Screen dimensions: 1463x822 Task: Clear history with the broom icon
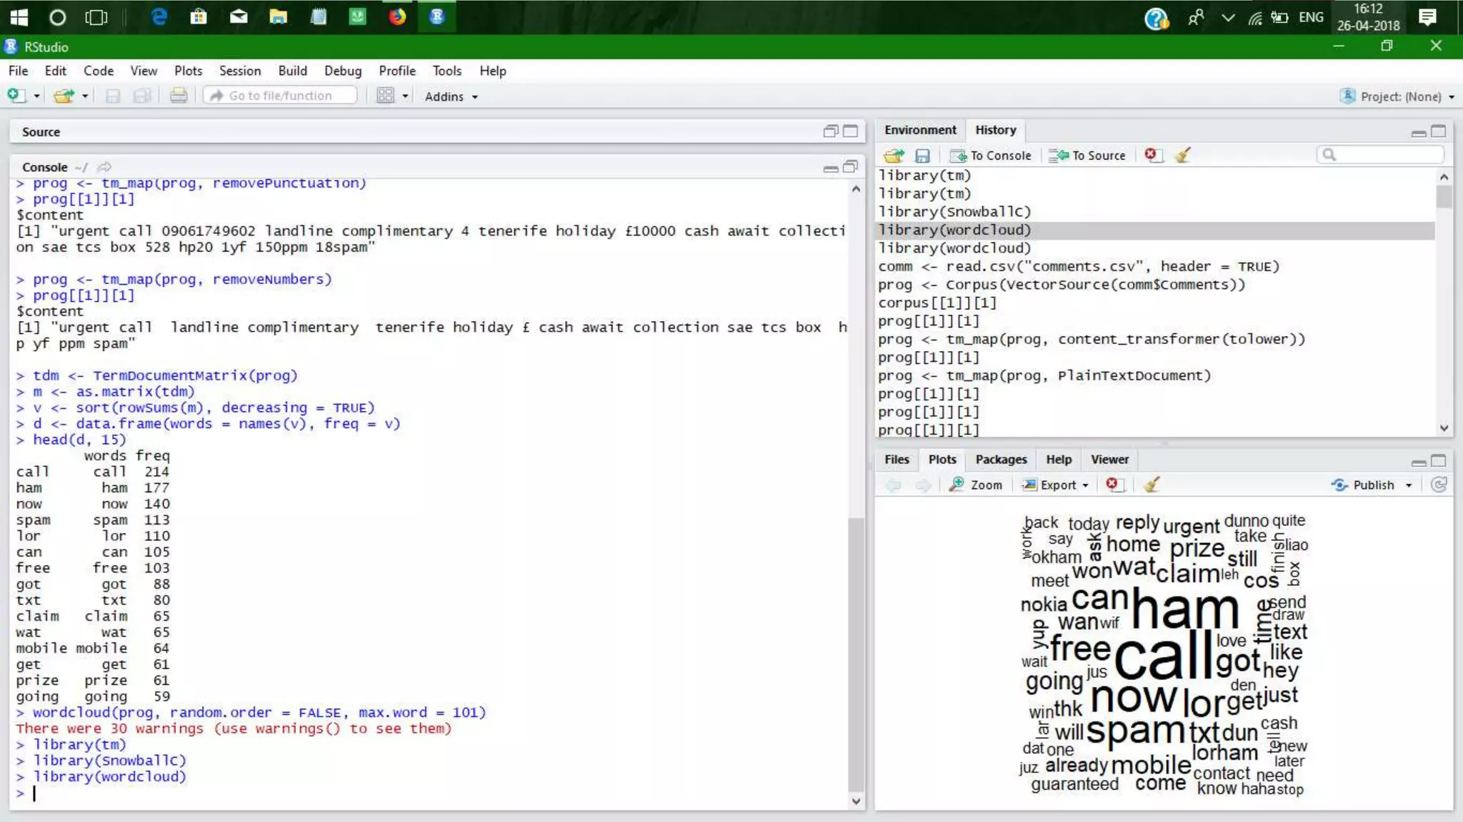pos(1183,155)
